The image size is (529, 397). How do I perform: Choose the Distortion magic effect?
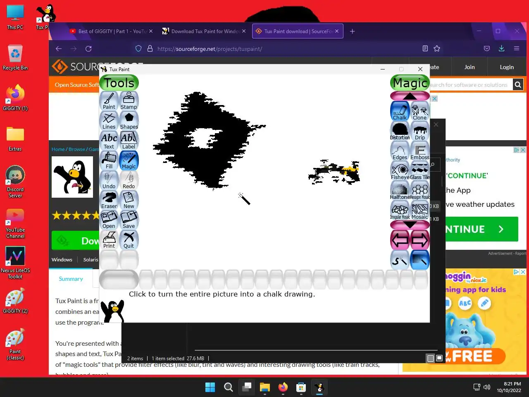(400, 131)
